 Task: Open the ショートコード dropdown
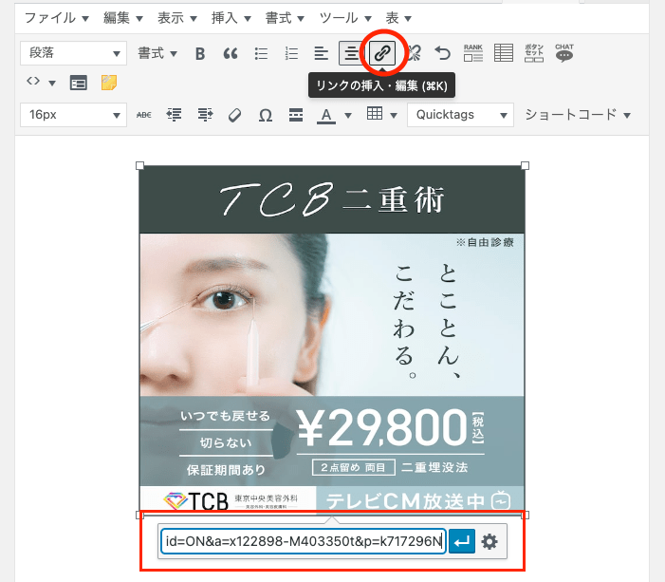pos(578,115)
